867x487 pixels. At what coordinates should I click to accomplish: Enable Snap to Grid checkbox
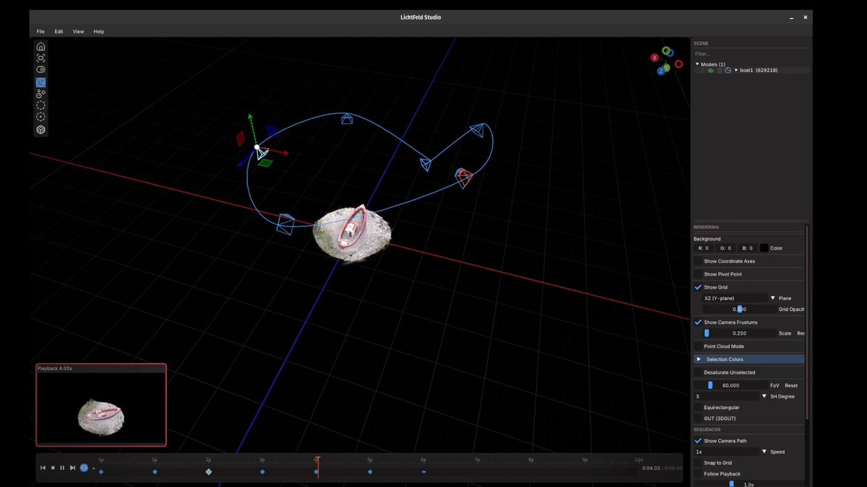click(698, 462)
